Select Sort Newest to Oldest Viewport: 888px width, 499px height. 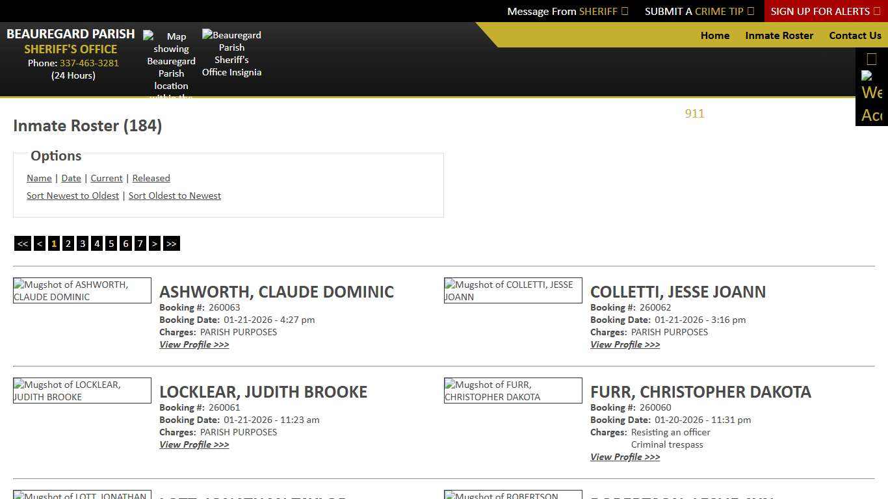coord(73,196)
